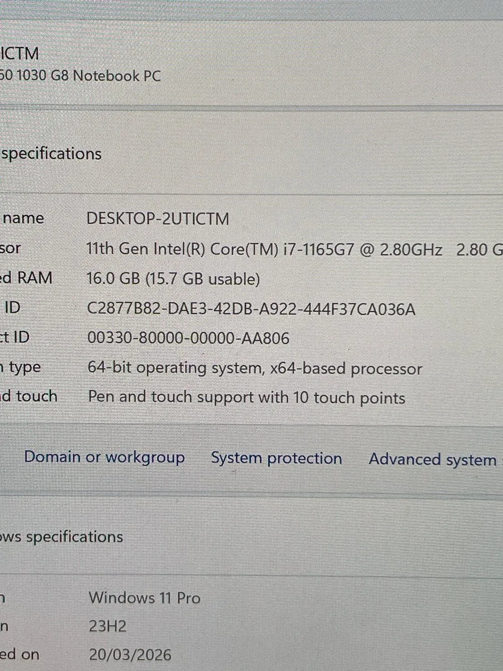Viewport: 503px width, 671px height.
Task: Select the Installed RAM value
Action: pyautogui.click(x=173, y=278)
